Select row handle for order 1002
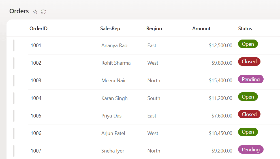The width and height of the screenshot is (280, 159). coord(14,63)
